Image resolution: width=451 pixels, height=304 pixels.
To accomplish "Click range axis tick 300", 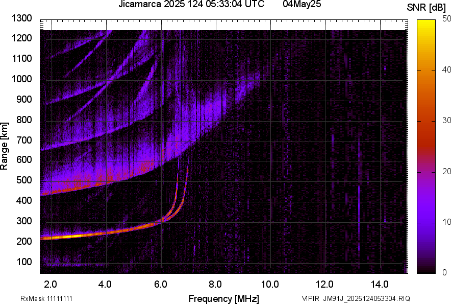I will pyautogui.click(x=24, y=221).
